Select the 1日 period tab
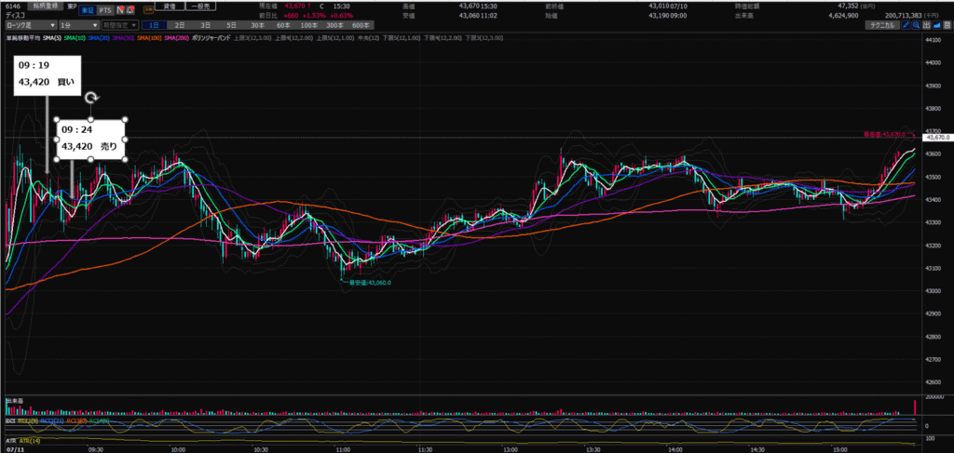Image resolution: width=954 pixels, height=453 pixels. point(154,25)
